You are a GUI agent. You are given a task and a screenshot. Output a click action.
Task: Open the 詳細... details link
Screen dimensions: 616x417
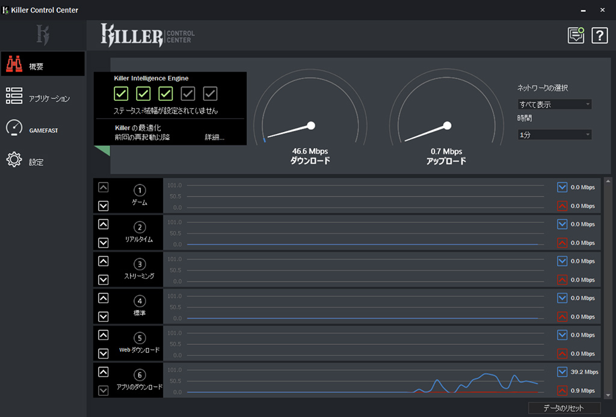(215, 138)
